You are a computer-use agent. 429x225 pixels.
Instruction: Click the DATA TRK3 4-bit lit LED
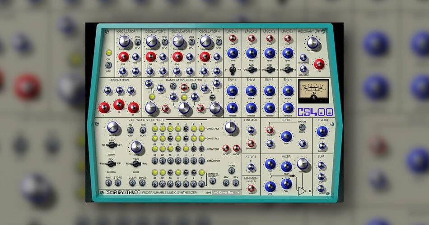pos(186,149)
